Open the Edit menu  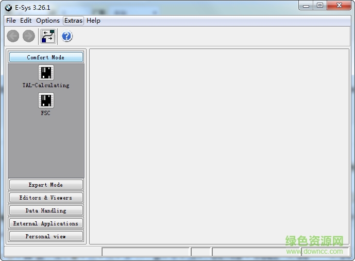[x=26, y=21]
